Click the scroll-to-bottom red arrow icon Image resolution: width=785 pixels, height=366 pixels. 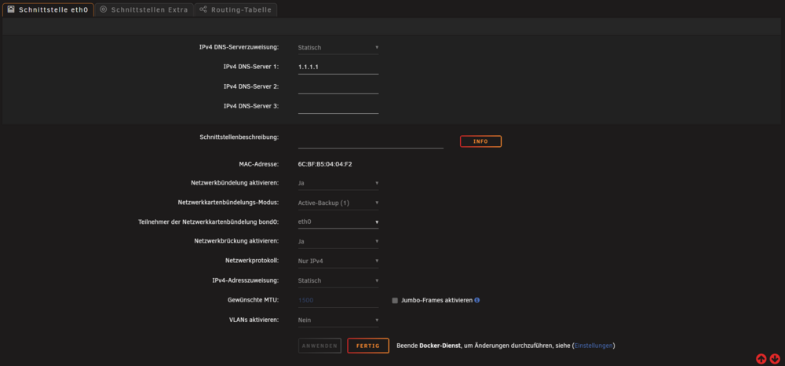coord(775,358)
